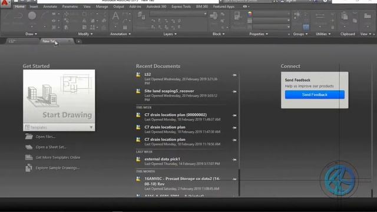Screen dimensions: 377x212
Task: Click the Insert block icon
Action: click(x=213, y=16)
